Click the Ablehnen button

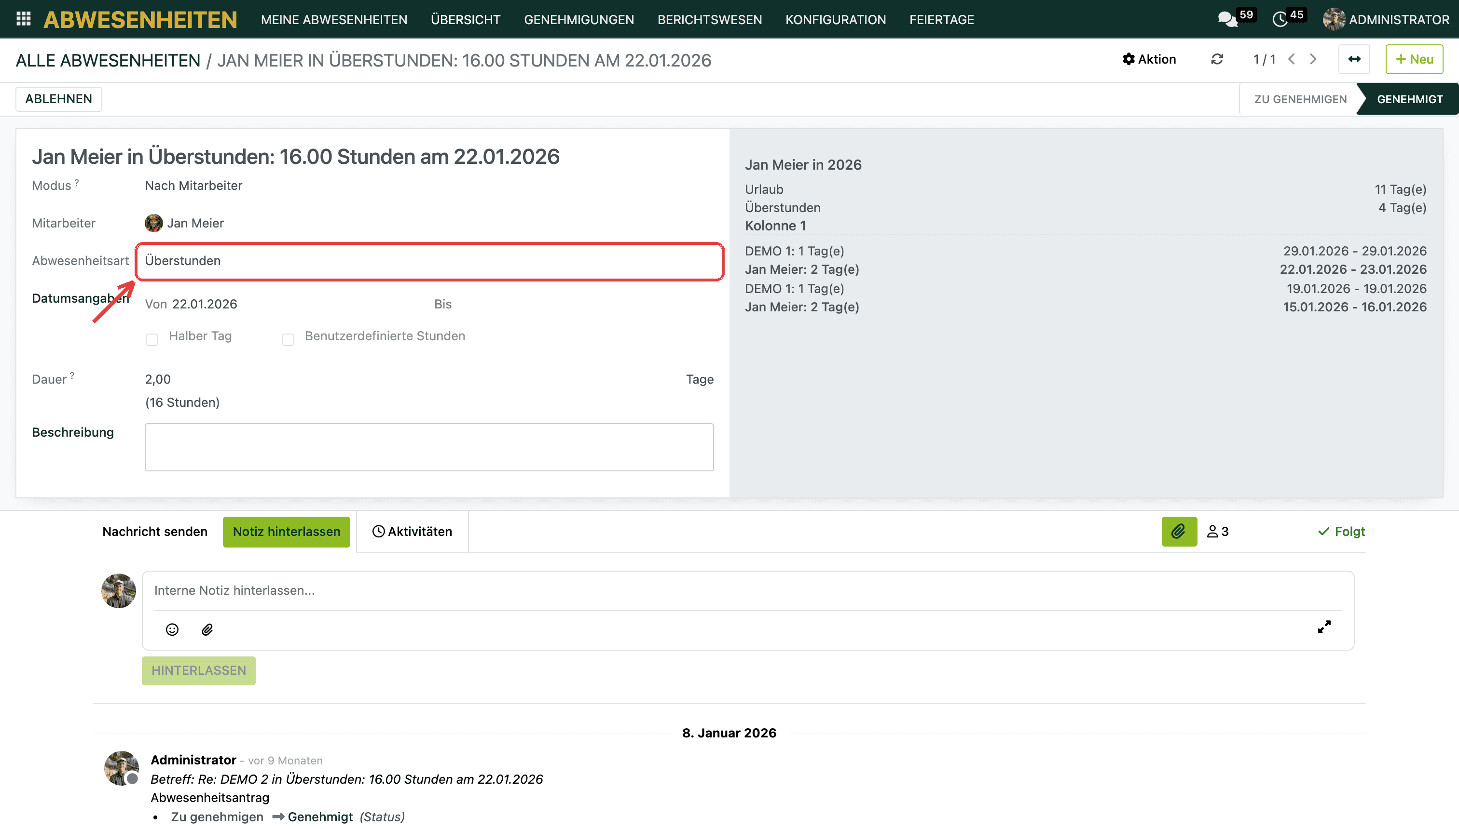pyautogui.click(x=59, y=98)
